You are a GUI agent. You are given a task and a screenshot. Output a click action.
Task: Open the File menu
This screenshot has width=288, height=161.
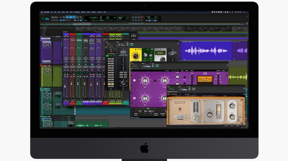(52, 12)
